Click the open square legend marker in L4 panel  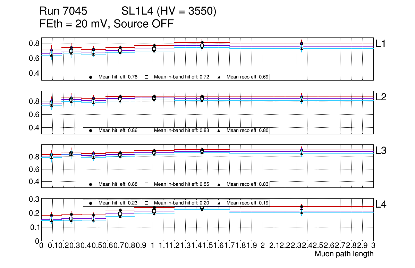coord(146,203)
